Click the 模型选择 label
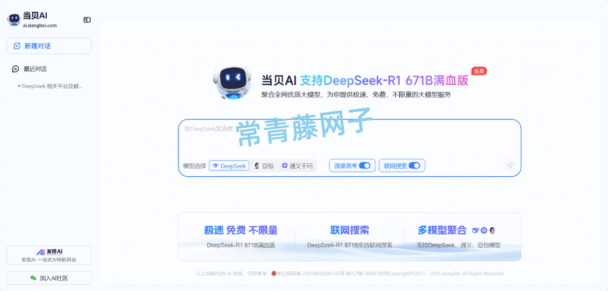This screenshot has height=291, width=608. tap(195, 166)
